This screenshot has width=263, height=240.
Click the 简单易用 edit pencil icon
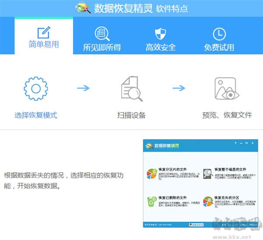click(44, 32)
